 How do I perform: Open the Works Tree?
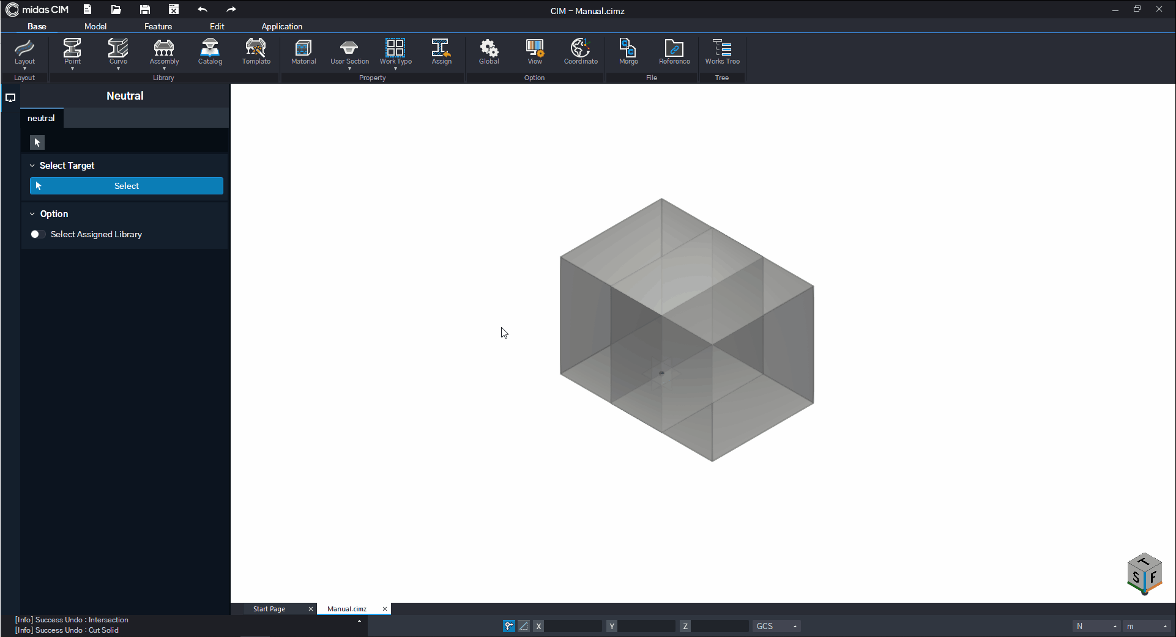[x=722, y=51]
